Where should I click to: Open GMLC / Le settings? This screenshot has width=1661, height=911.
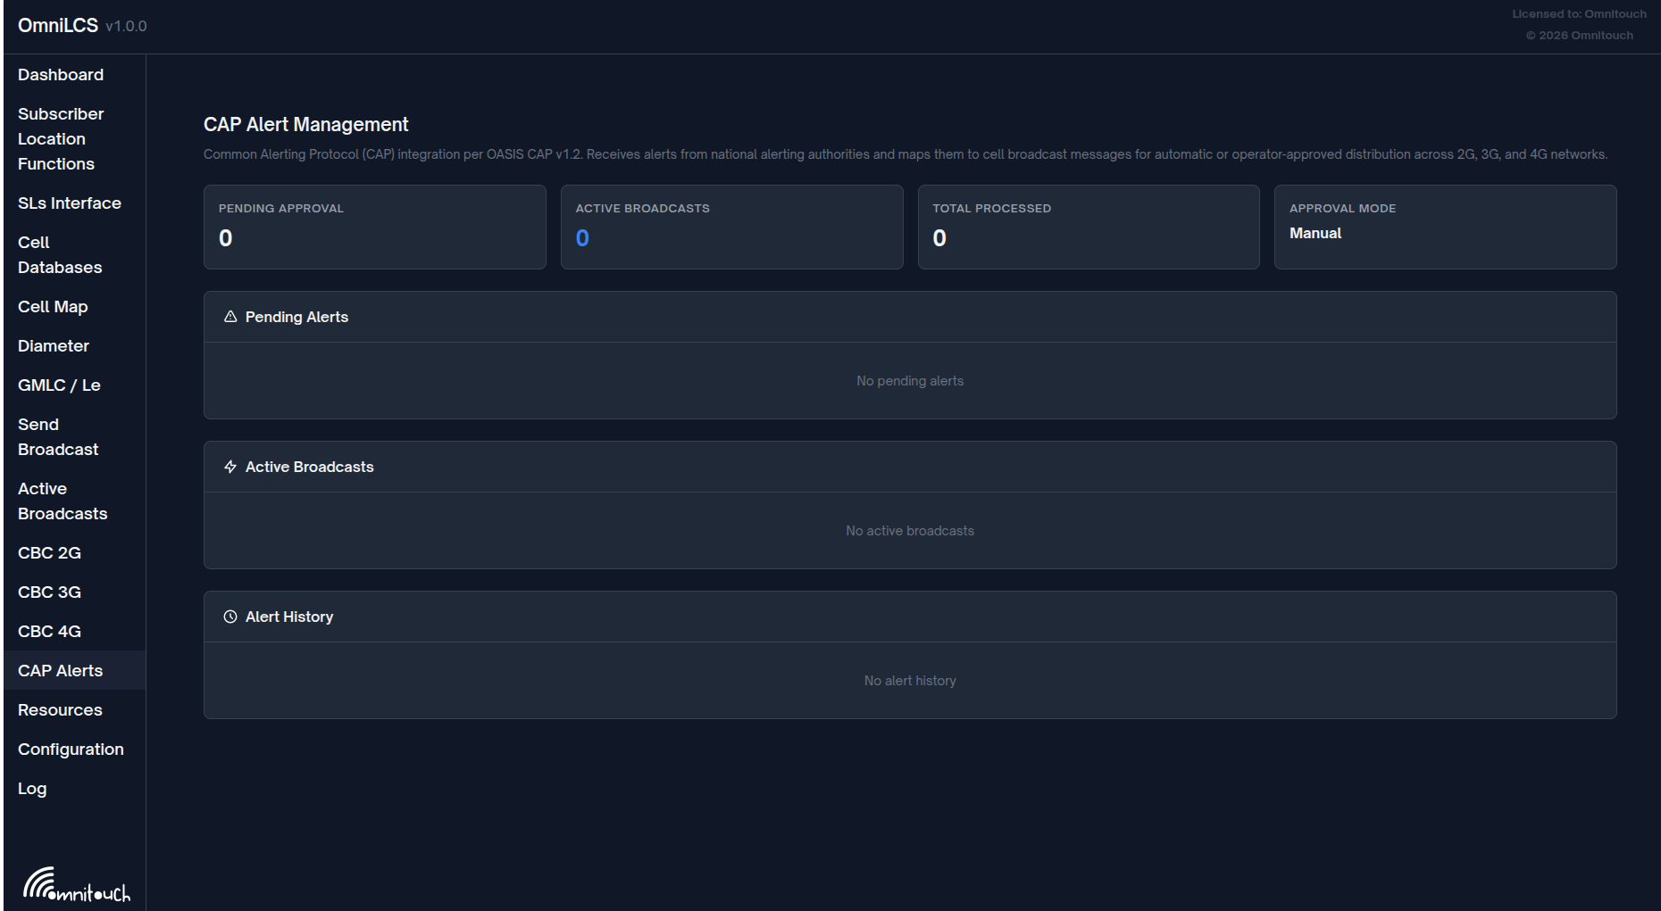[x=59, y=385]
